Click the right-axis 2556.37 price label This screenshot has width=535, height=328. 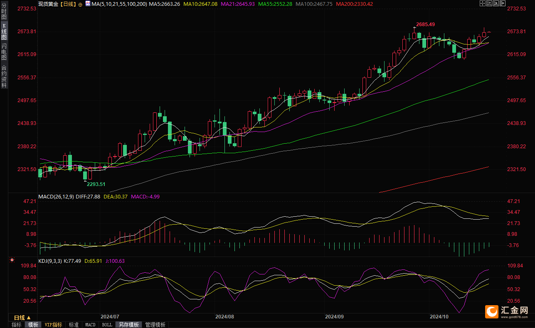coord(516,78)
